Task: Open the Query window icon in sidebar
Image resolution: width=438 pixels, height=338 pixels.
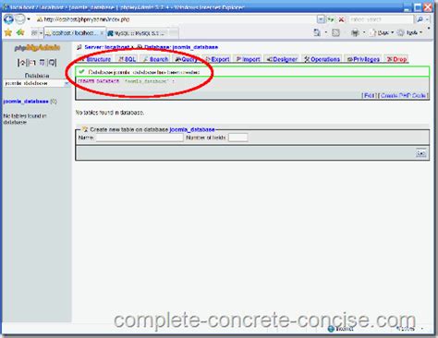Action: [x=43, y=63]
